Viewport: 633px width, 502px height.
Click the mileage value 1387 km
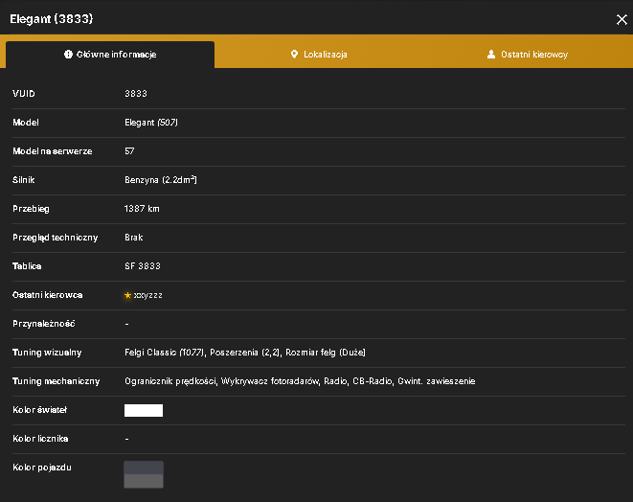[142, 209]
